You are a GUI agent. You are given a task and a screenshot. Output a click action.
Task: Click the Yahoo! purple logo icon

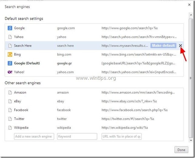[10, 72]
